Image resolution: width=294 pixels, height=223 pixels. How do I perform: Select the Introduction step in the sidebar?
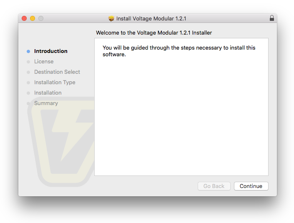[x=50, y=51]
